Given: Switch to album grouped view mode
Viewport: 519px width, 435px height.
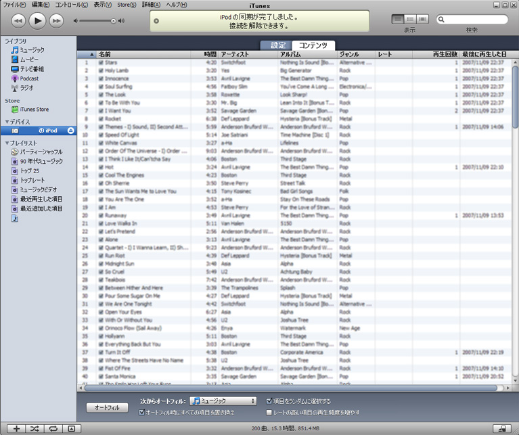Looking at the screenshot, I should click(410, 19).
